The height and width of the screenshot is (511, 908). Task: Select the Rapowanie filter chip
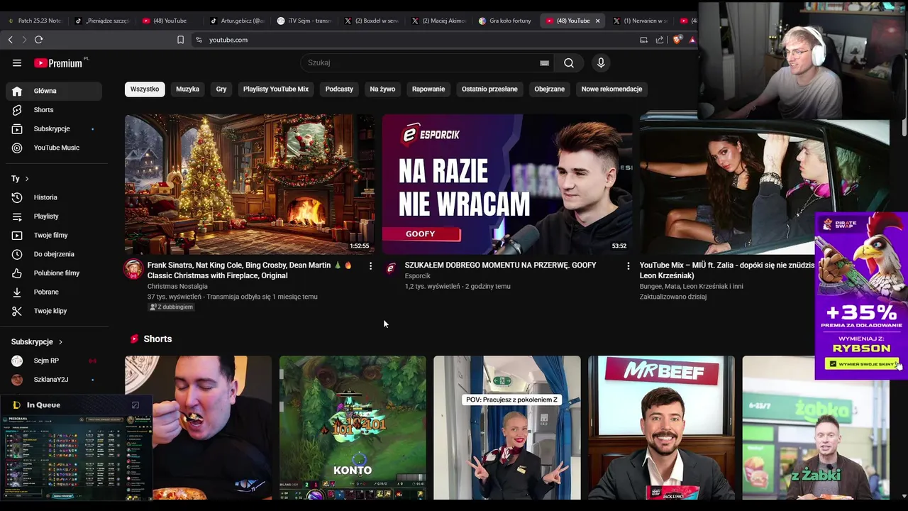coord(428,89)
